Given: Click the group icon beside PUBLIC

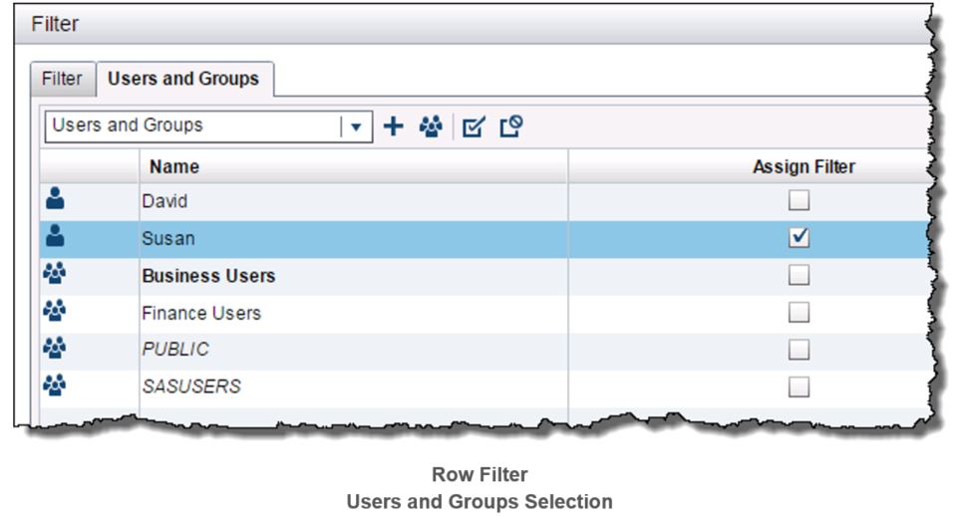Looking at the screenshot, I should tap(56, 350).
